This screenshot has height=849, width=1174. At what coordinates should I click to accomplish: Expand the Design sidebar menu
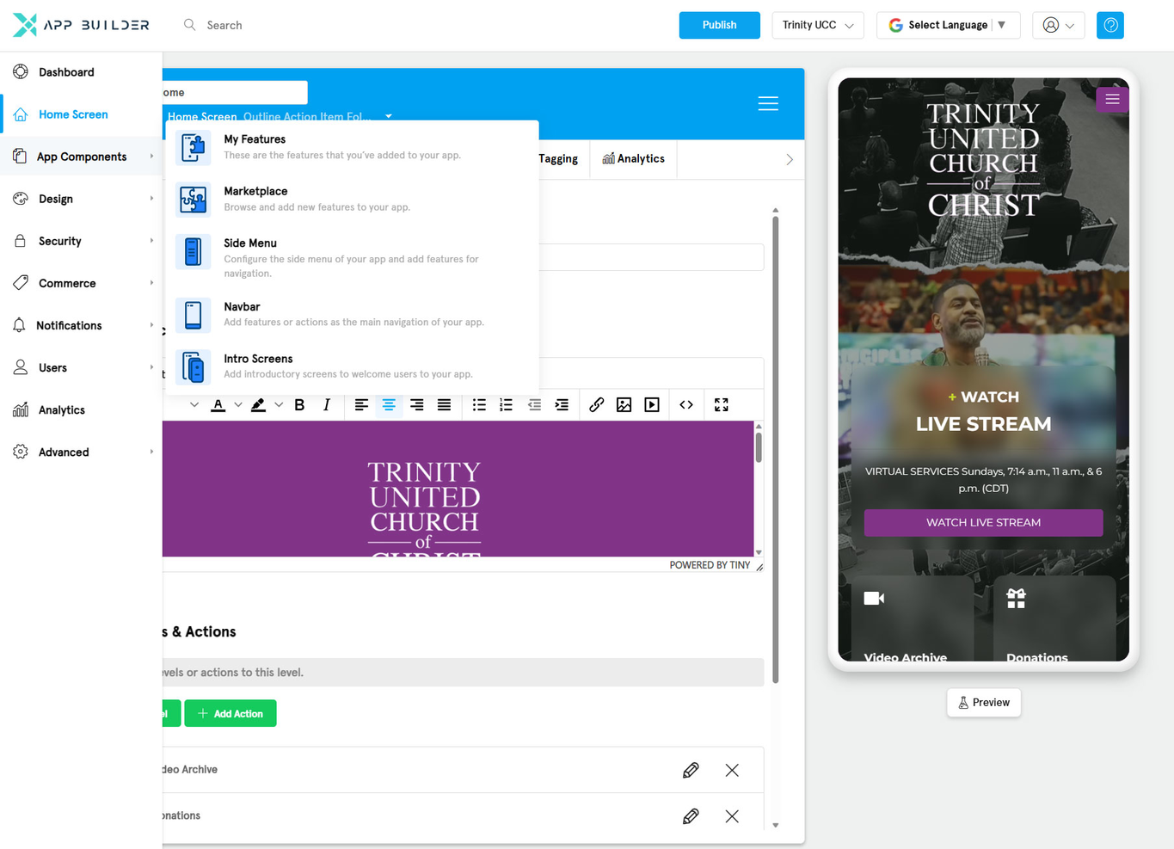[x=81, y=199]
